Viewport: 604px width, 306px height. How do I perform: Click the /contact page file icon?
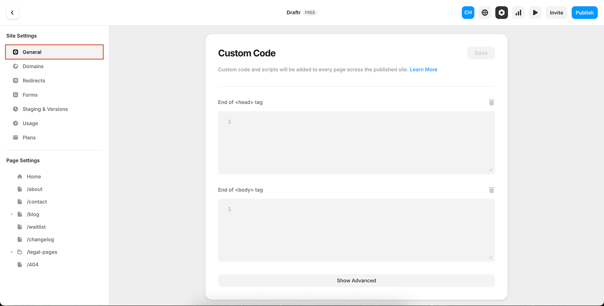20,202
